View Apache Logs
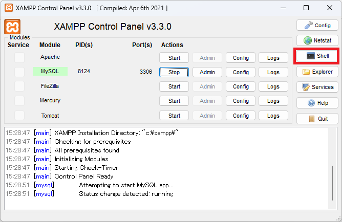Screen dimensions: 342x222 [273, 58]
